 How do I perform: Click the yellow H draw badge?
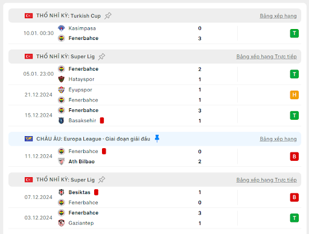coord(295,95)
